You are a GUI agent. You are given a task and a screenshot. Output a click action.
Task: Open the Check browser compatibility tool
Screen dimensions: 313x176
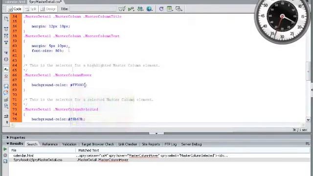click(122, 9)
